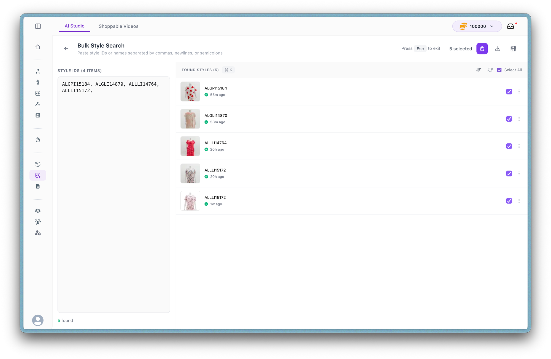The height and width of the screenshot is (359, 551).
Task: Toggle the sidebar panel icon
Action: [38, 26]
